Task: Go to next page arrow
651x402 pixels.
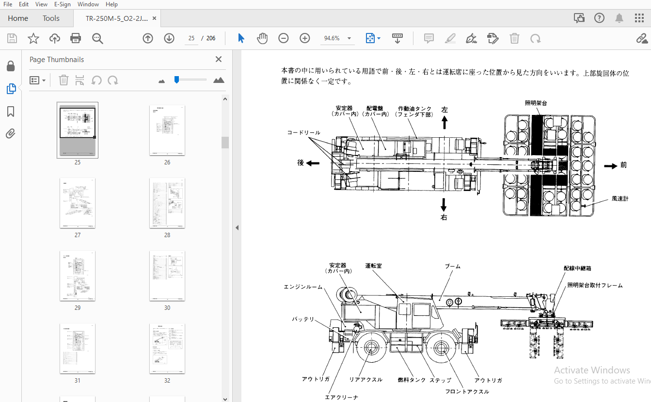Action: coord(169,38)
